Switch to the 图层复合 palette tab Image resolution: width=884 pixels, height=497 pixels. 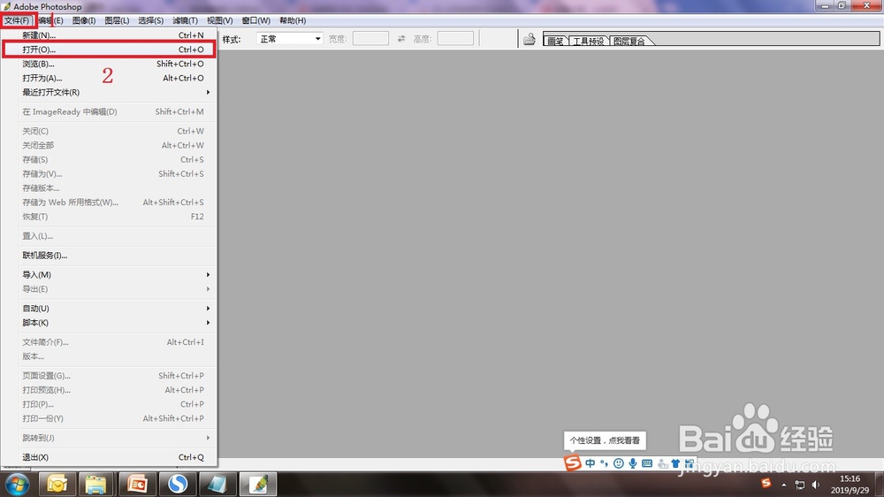629,41
